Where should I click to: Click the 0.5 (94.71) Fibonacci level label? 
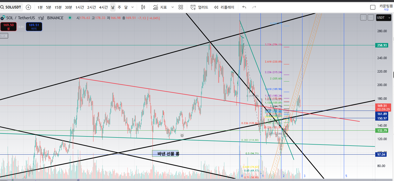[x=252, y=153]
